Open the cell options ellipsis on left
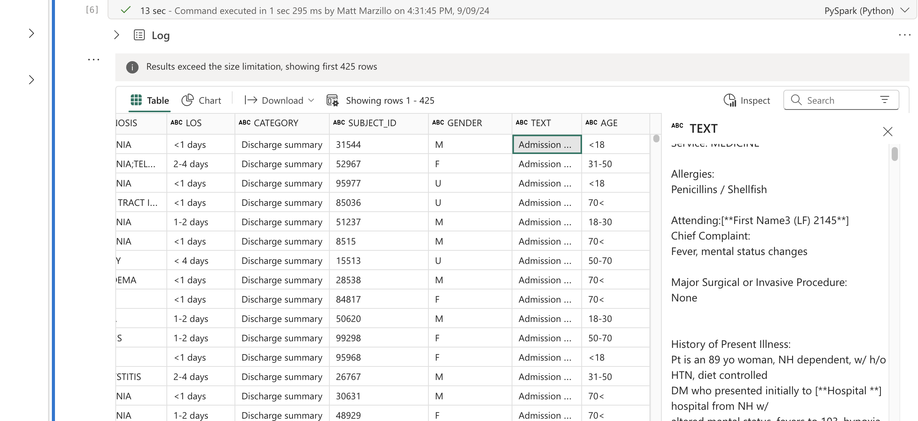 (93, 60)
